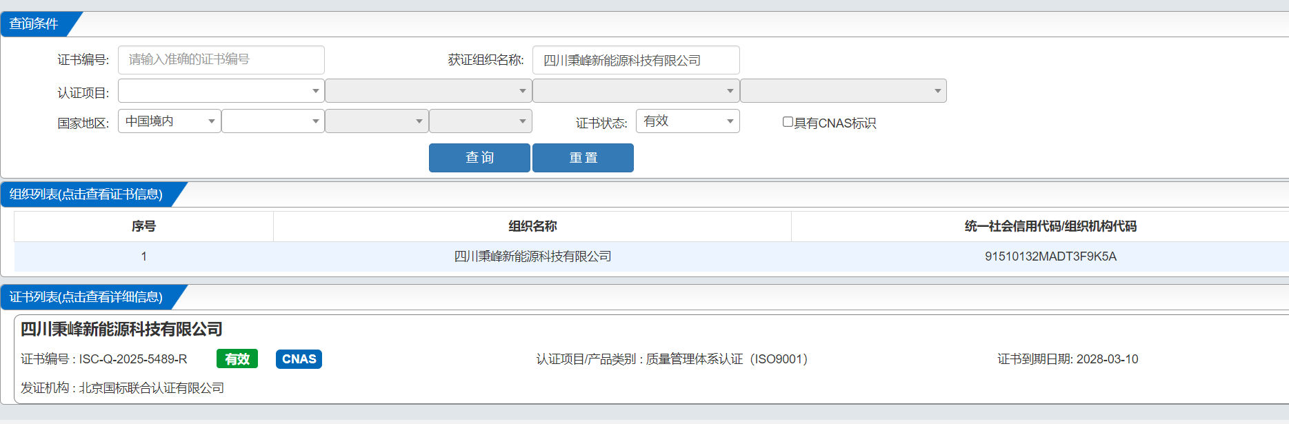1289x424 pixels.
Task: Open the 证书状态 dropdown showing 有效
Action: click(x=688, y=121)
